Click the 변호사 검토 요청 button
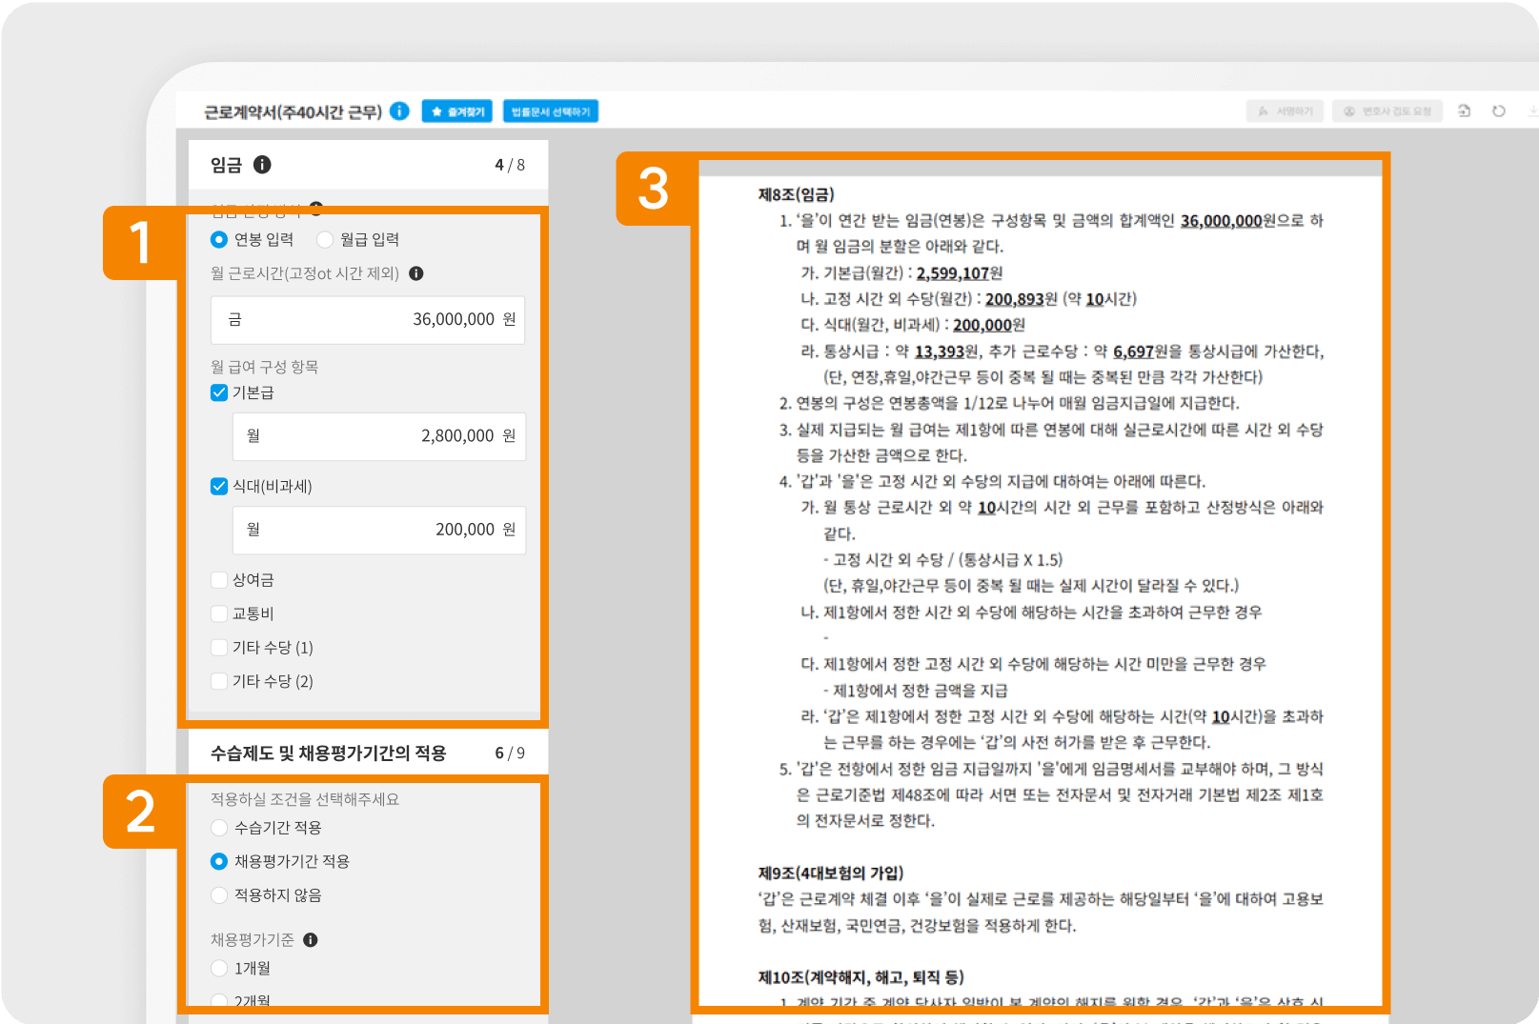The height and width of the screenshot is (1024, 1539). click(x=1387, y=111)
